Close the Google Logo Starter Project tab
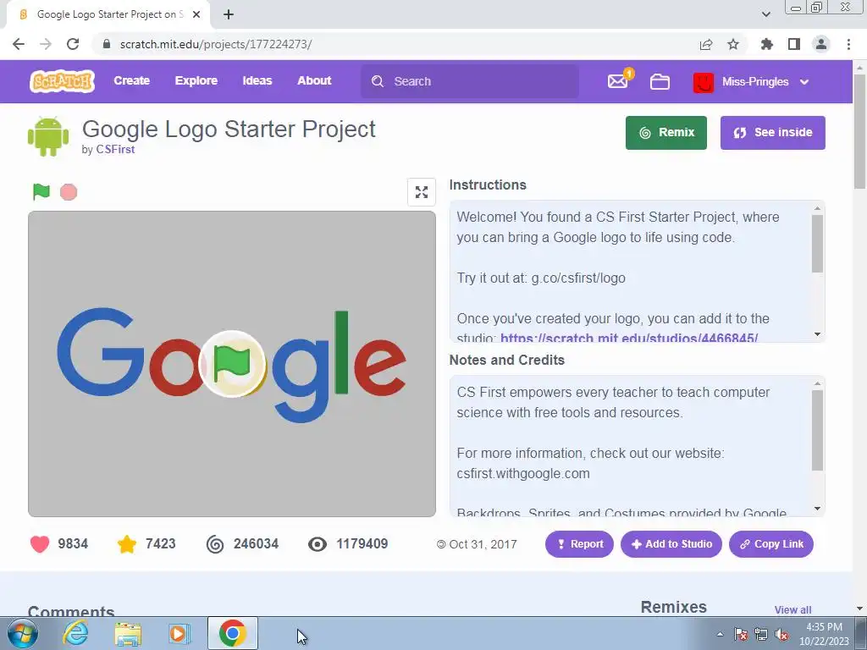This screenshot has height=650, width=867. click(196, 15)
